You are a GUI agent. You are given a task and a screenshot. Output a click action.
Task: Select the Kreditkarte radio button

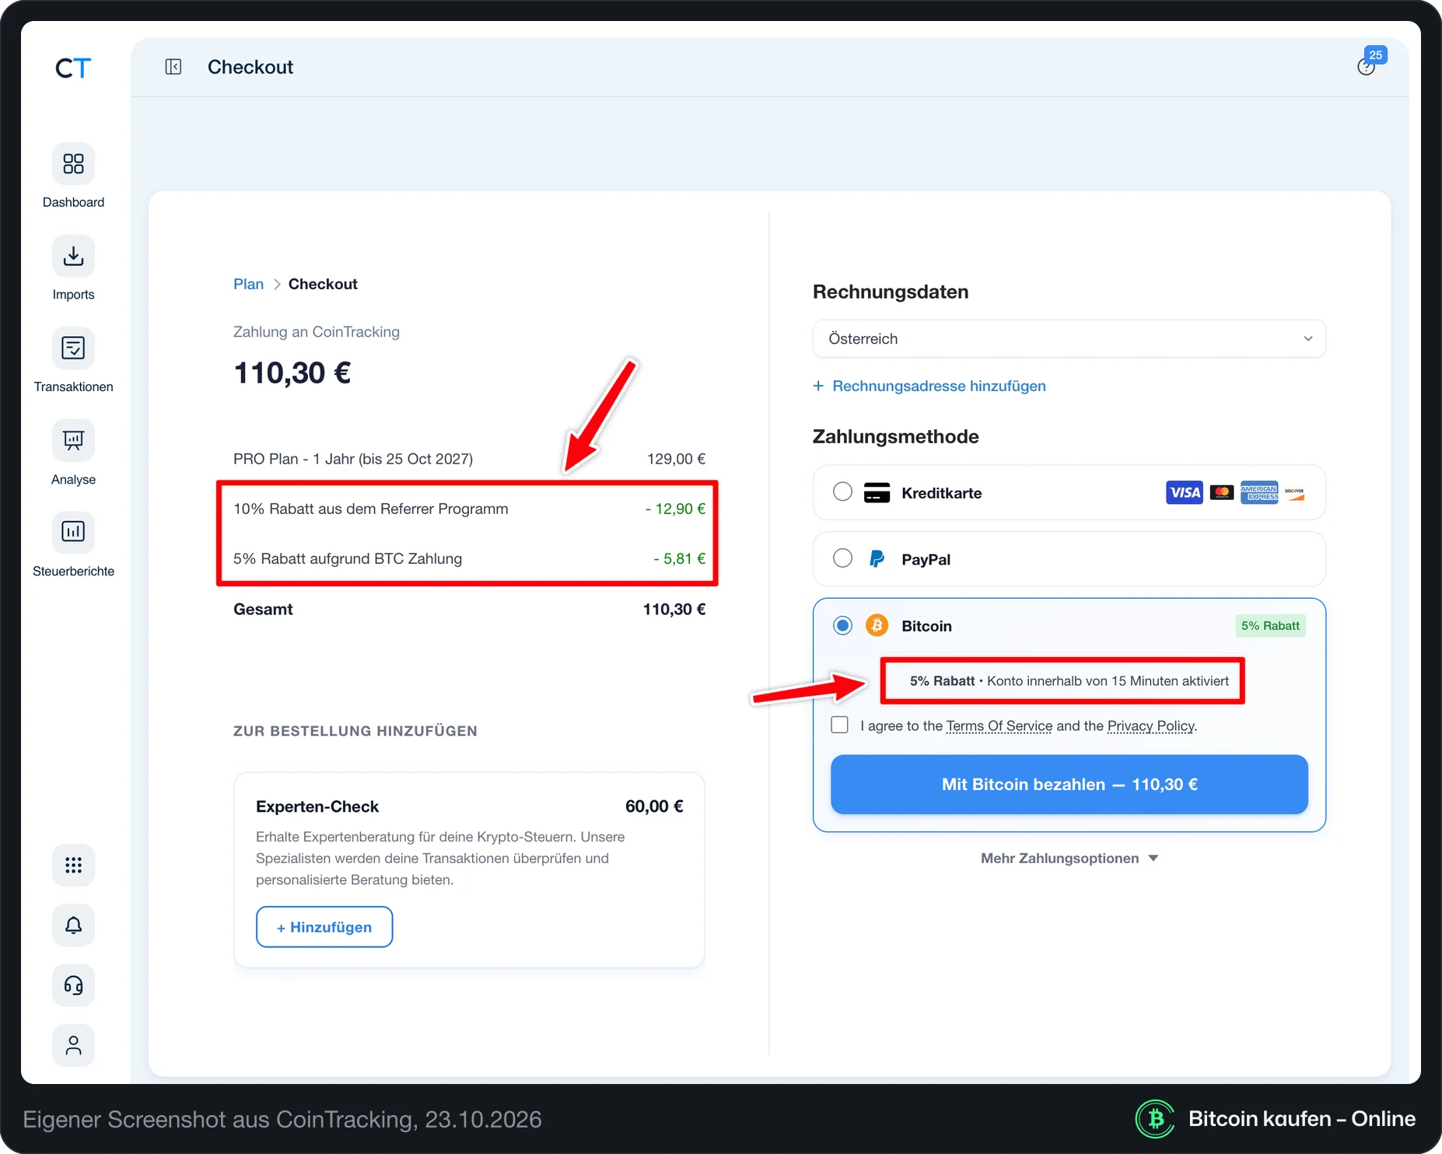tap(842, 491)
